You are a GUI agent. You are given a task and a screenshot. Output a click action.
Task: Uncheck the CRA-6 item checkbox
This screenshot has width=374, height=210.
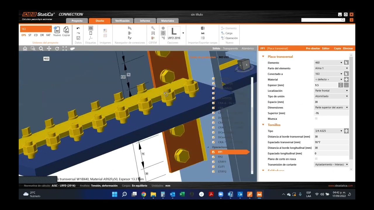213,103
